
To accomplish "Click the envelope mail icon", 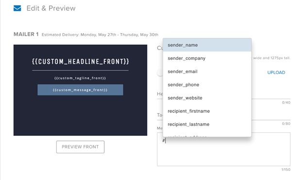I will coord(17,8).
